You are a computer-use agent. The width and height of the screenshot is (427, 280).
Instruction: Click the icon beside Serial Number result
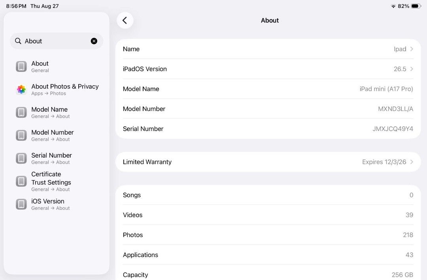coord(21,158)
